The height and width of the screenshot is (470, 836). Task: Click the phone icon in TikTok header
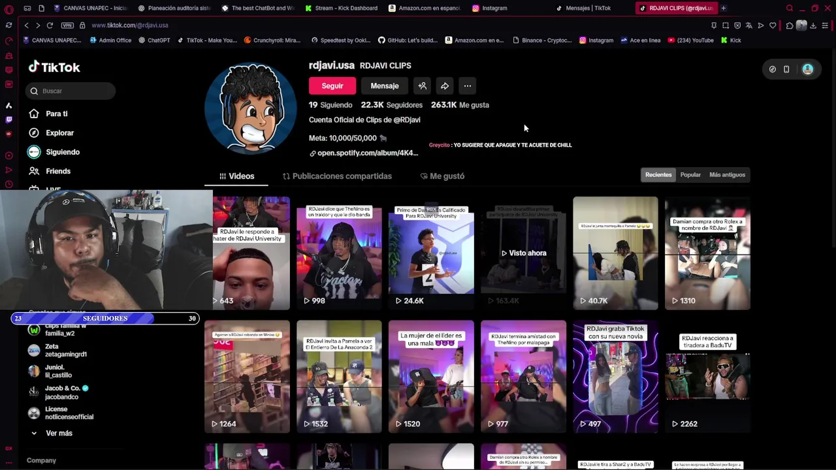786,69
